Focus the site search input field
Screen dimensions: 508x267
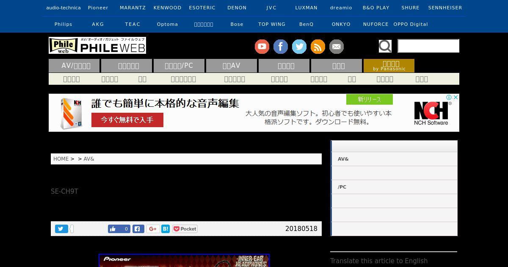[428, 46]
